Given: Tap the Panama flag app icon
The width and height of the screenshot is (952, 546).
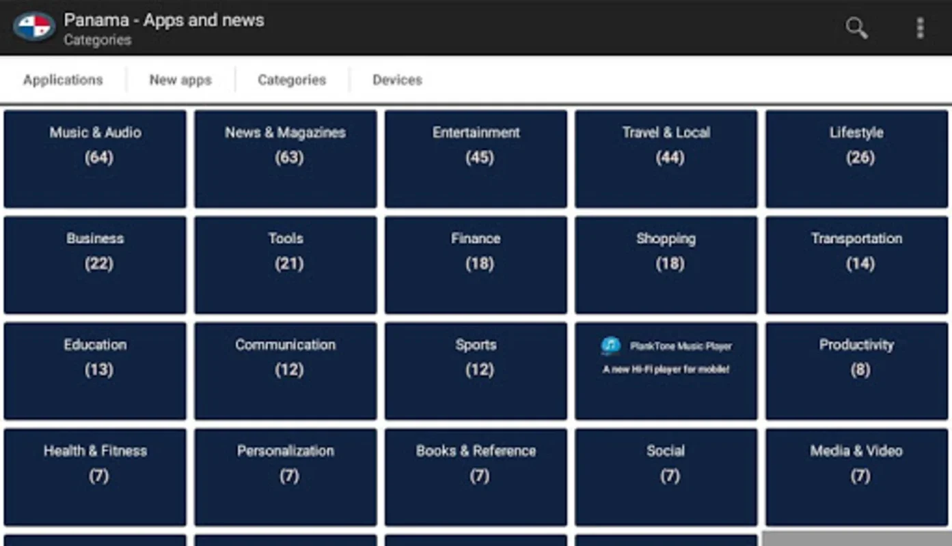Looking at the screenshot, I should click(33, 27).
